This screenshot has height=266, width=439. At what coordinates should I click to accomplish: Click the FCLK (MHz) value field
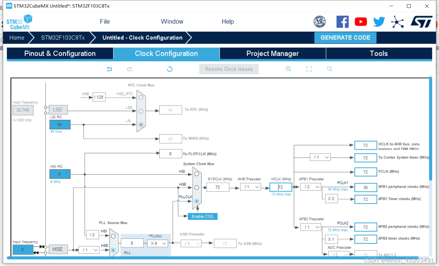pyautogui.click(x=366, y=172)
